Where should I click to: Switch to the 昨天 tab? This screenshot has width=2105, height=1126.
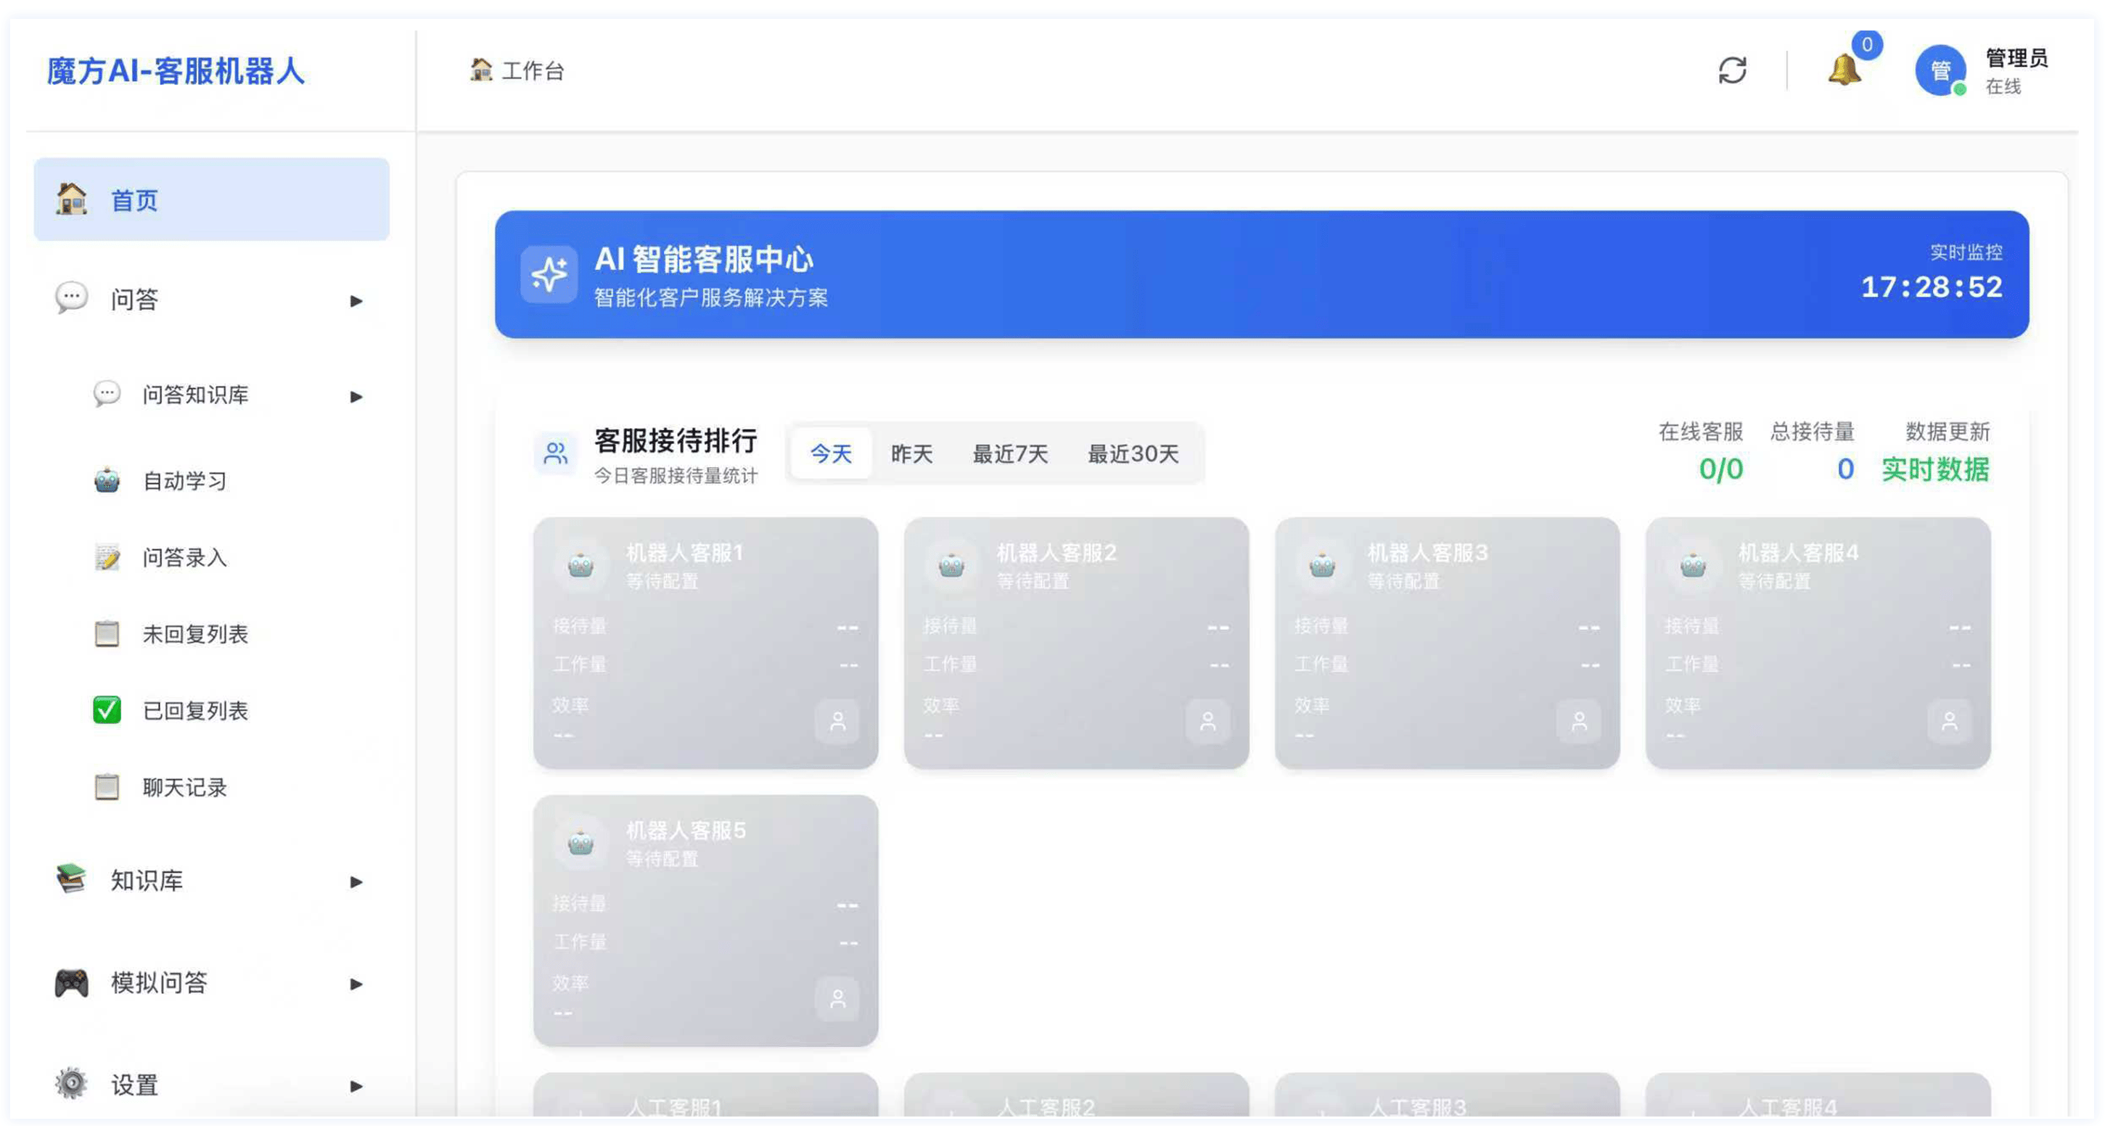pyautogui.click(x=911, y=453)
